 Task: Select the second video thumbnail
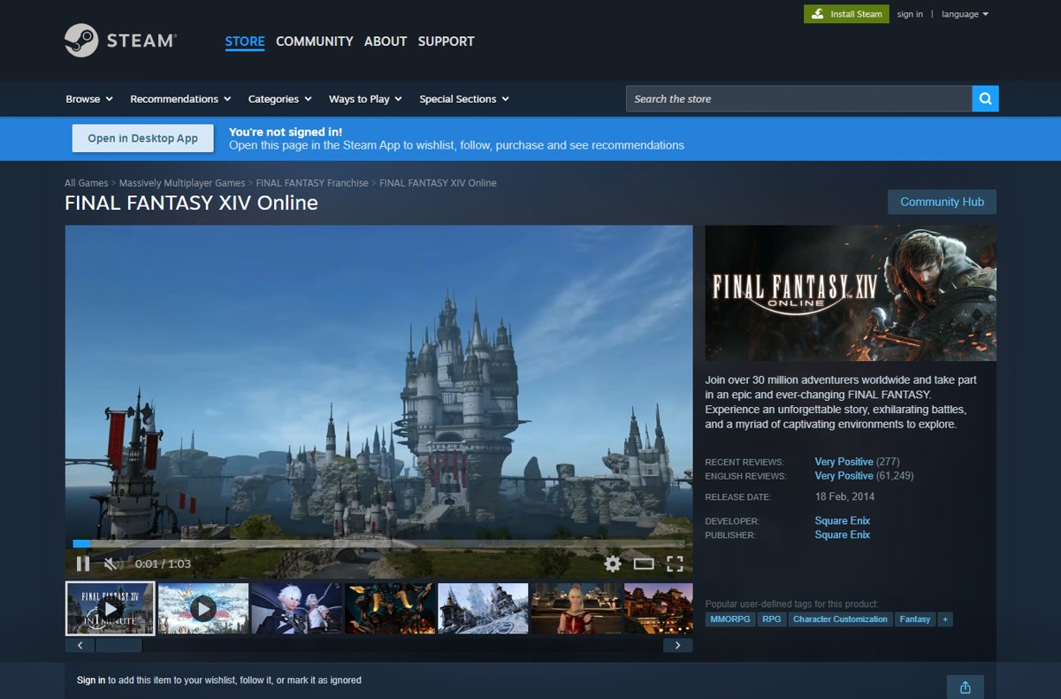pos(203,608)
